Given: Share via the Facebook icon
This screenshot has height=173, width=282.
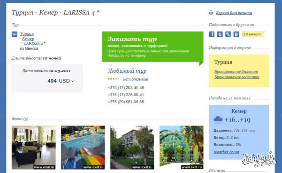Looking at the screenshot, I should tap(212, 34).
